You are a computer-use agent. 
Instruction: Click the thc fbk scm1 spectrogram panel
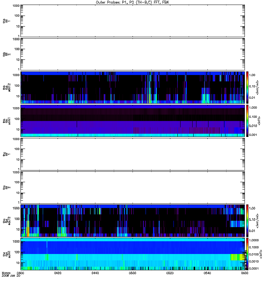pyautogui.click(x=133, y=254)
